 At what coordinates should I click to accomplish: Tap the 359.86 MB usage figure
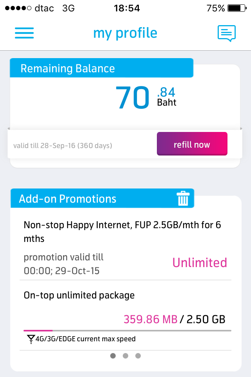tap(151, 319)
